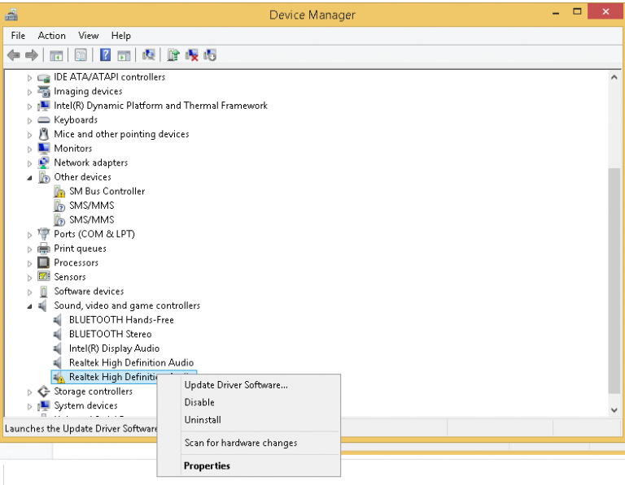
Task: Click the status bar Update Driver text
Action: 81,428
